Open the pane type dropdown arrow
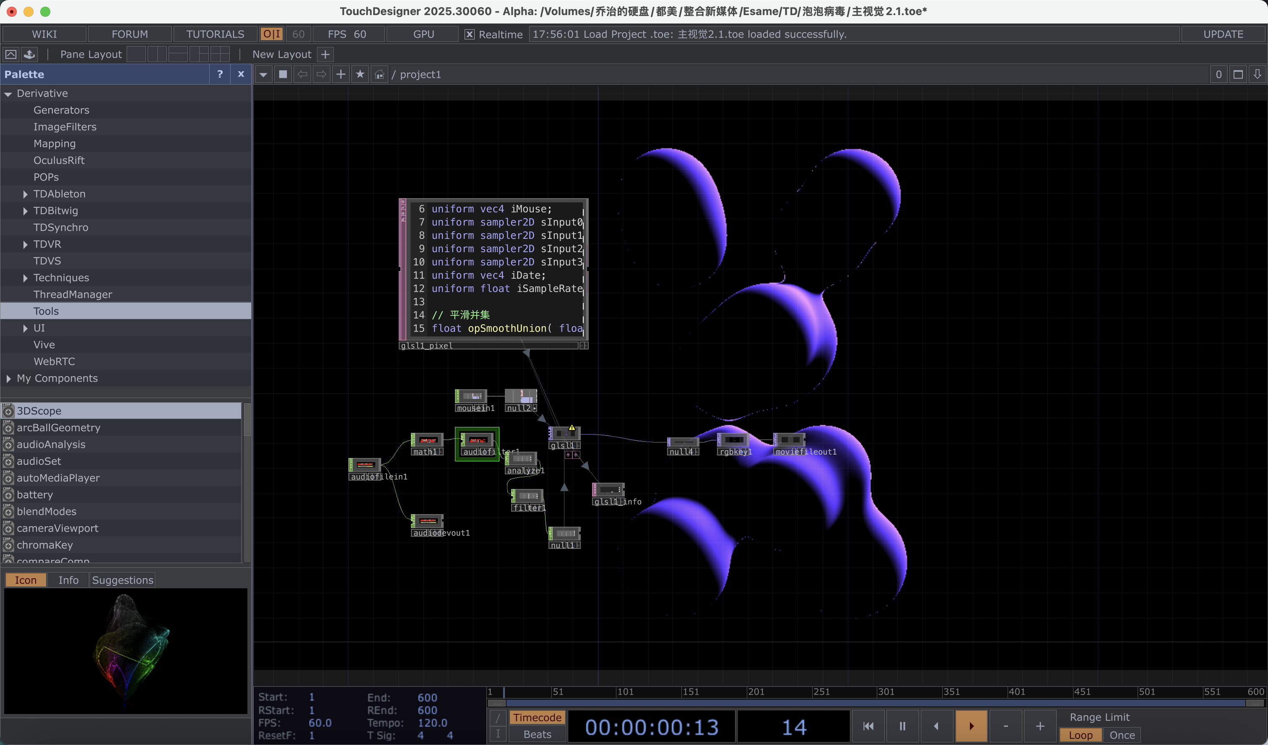The height and width of the screenshot is (745, 1268). [263, 75]
